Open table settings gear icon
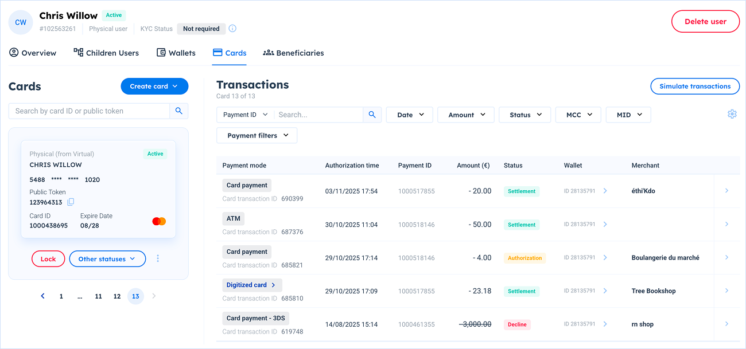 point(732,114)
